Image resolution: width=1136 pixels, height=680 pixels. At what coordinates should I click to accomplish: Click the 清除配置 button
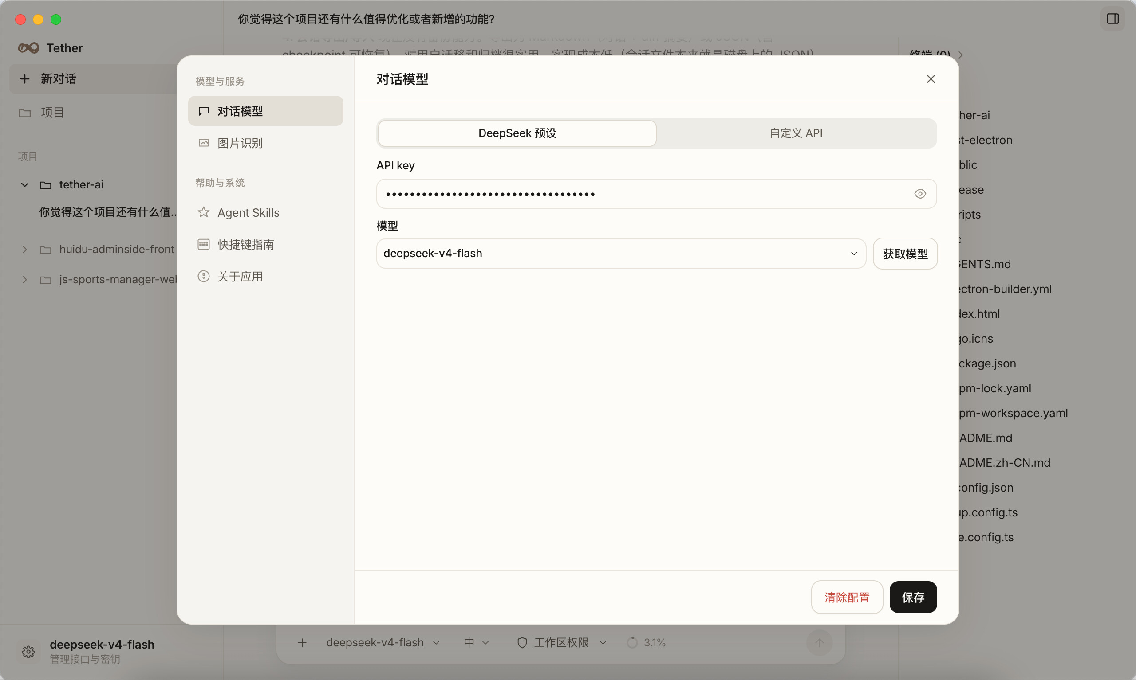point(847,597)
